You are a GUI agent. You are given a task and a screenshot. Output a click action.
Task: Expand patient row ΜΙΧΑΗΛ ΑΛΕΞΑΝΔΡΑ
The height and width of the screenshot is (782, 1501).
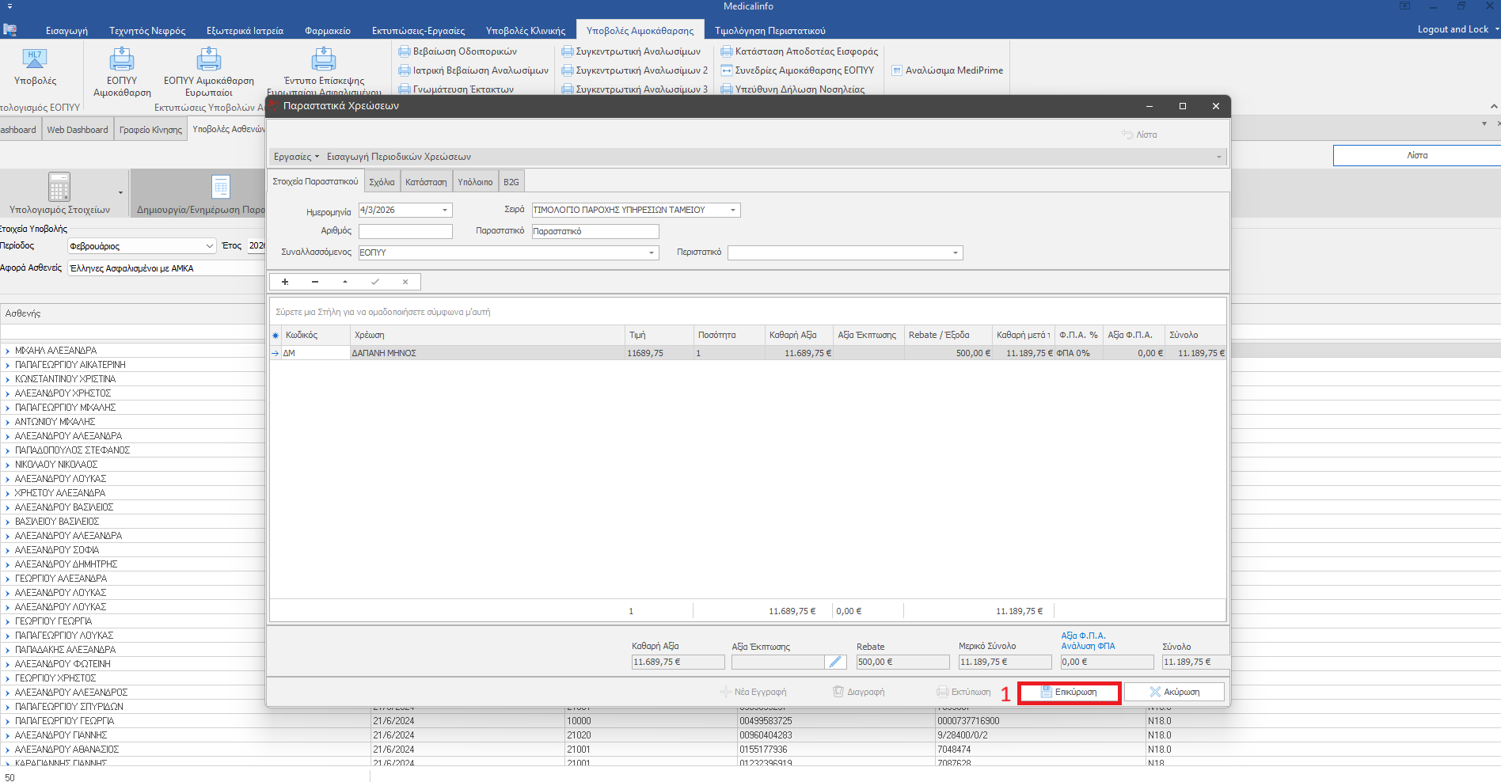[x=8, y=351]
